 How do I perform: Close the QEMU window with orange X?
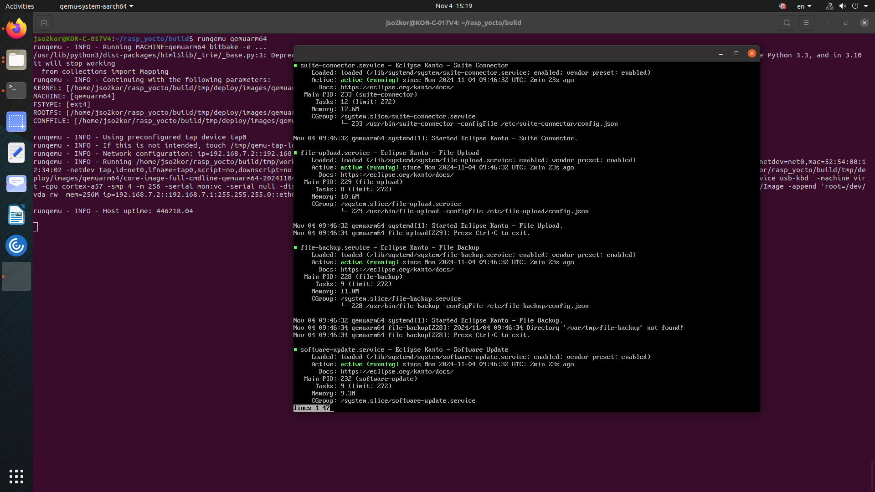pos(752,54)
